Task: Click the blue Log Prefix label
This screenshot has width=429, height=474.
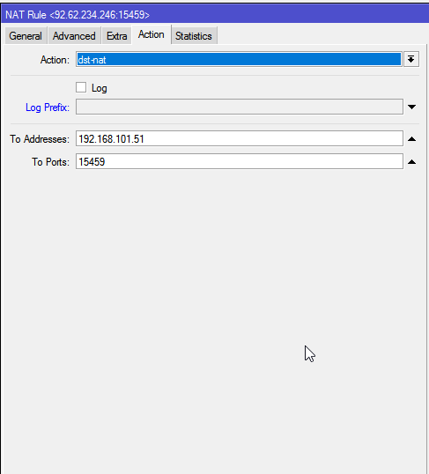Action: pos(48,107)
